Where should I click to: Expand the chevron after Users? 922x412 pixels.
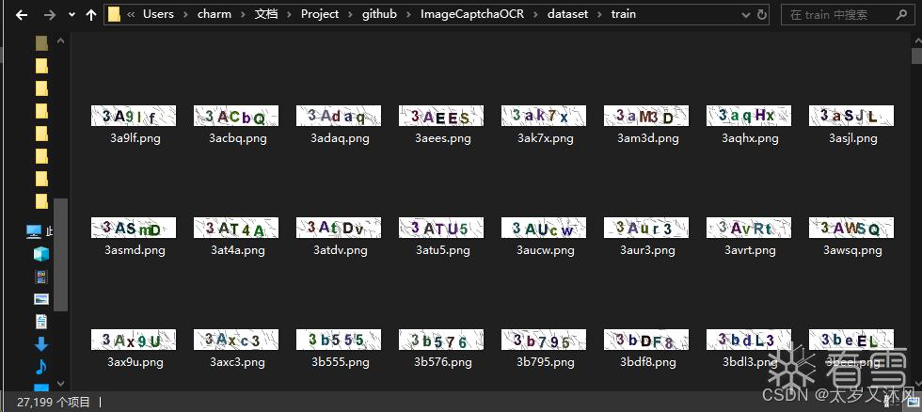pos(186,15)
